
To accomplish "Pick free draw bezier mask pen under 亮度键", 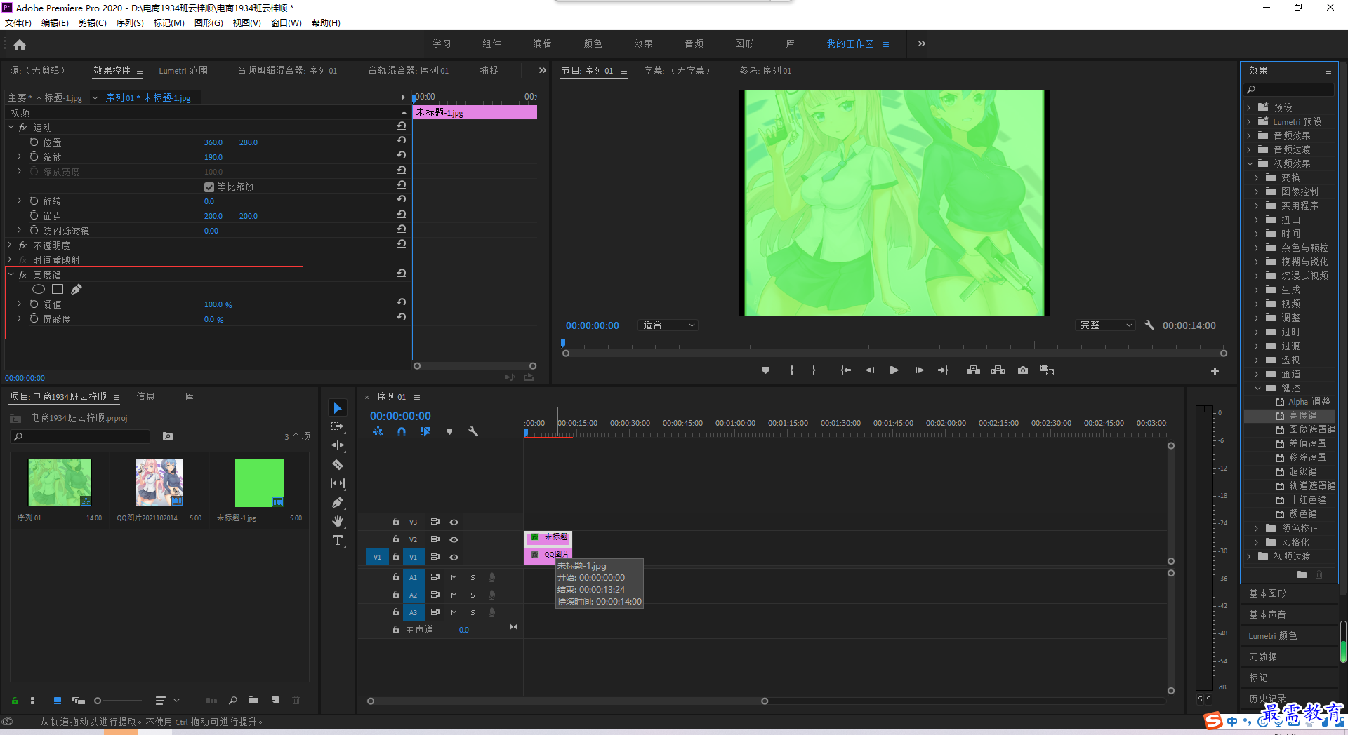I will click(x=77, y=289).
